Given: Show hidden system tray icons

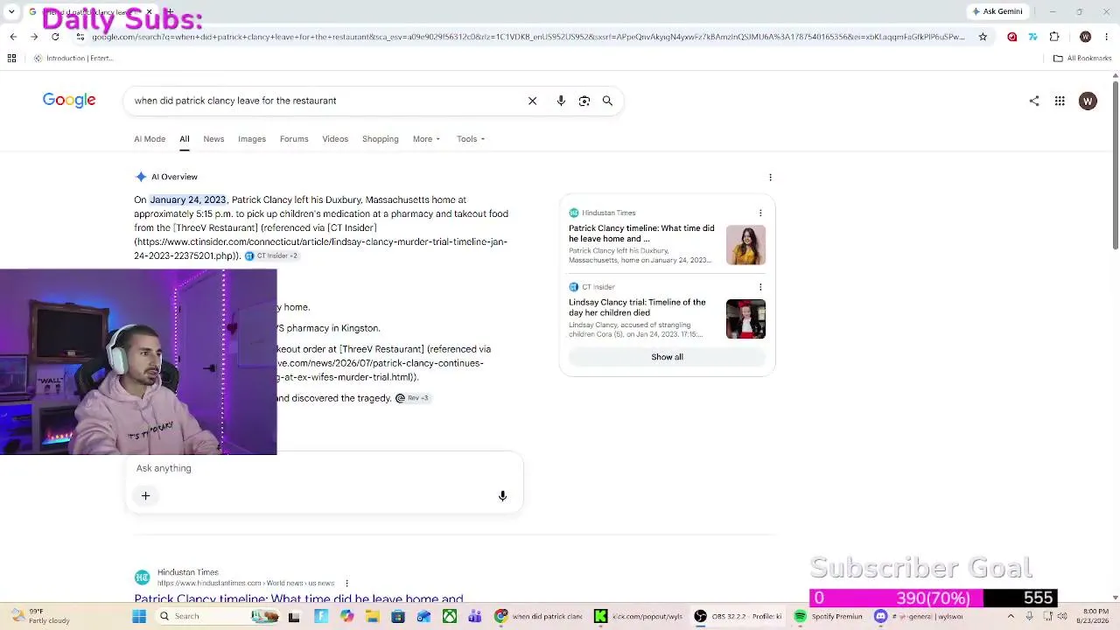Looking at the screenshot, I should click(1011, 616).
